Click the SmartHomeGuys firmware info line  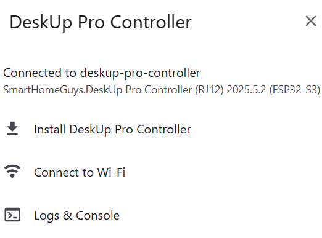(162, 90)
